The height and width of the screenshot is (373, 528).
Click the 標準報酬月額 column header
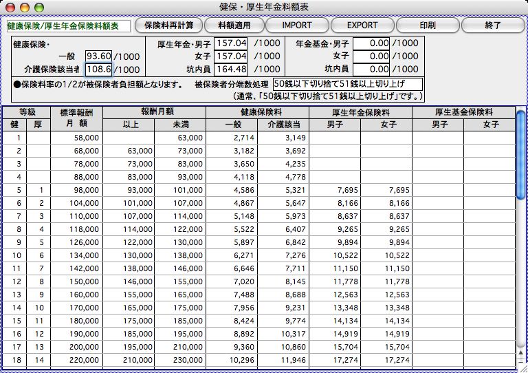[x=76, y=118]
